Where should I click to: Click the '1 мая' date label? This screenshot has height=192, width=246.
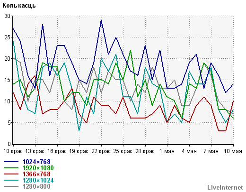pyautogui.click(x=167, y=151)
